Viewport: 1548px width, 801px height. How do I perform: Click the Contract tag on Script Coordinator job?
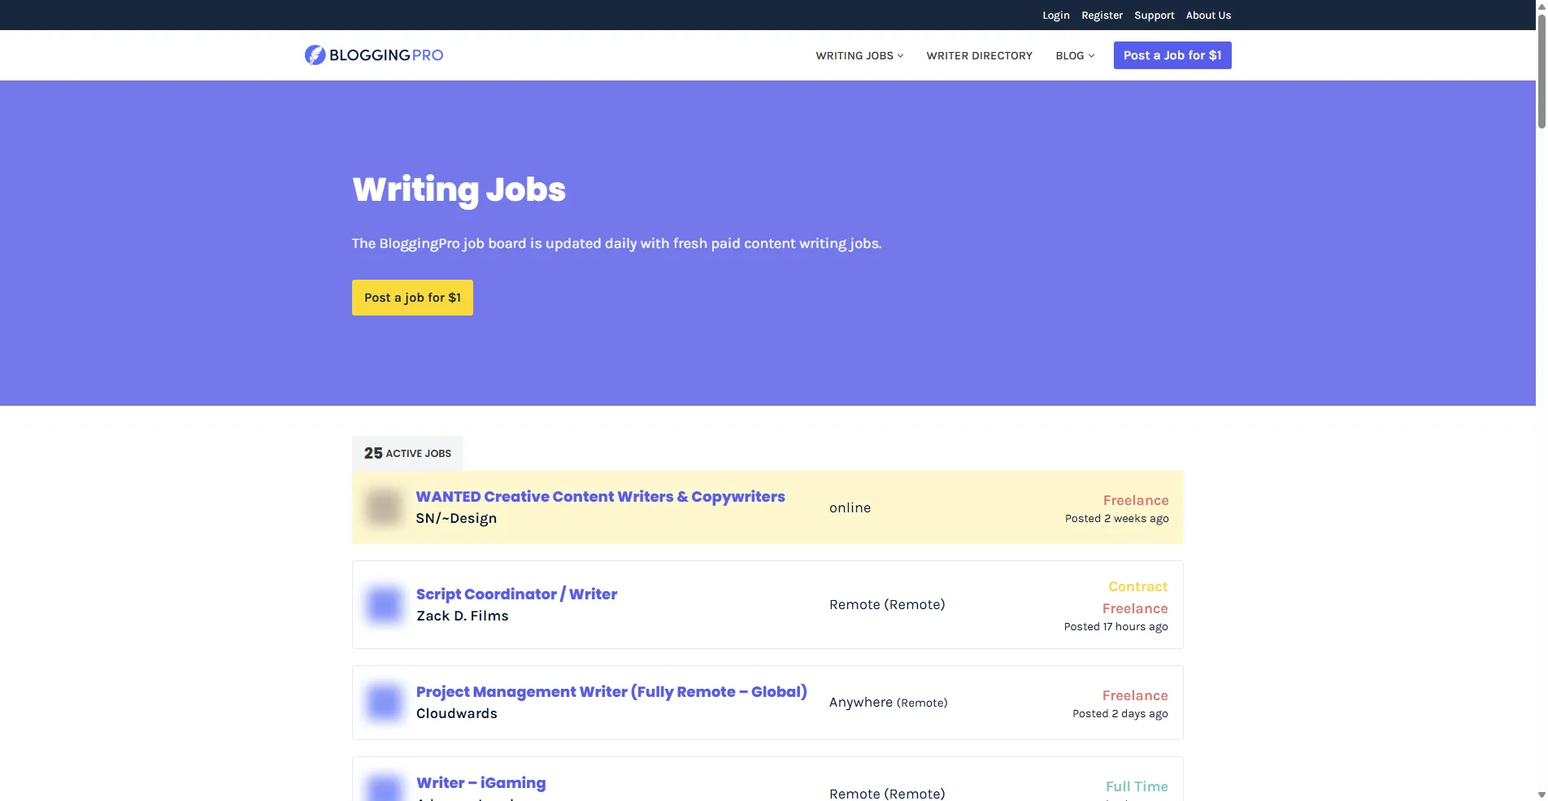tap(1137, 586)
